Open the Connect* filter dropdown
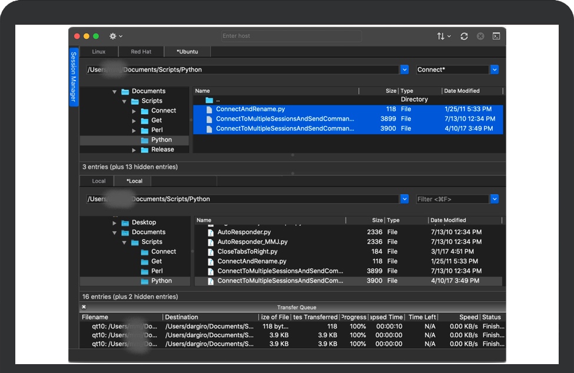Image resolution: width=574 pixels, height=373 pixels. tap(495, 69)
